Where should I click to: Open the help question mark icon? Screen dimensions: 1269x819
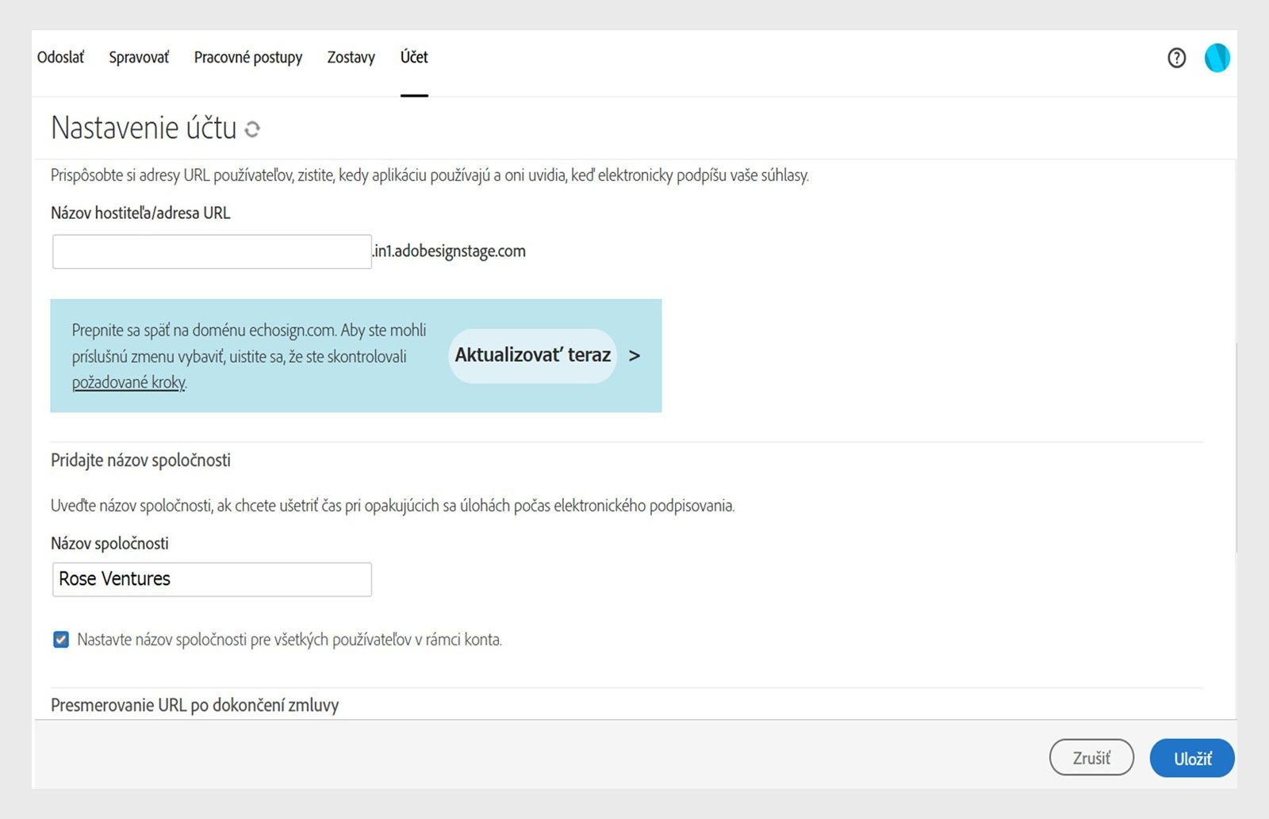(1176, 58)
